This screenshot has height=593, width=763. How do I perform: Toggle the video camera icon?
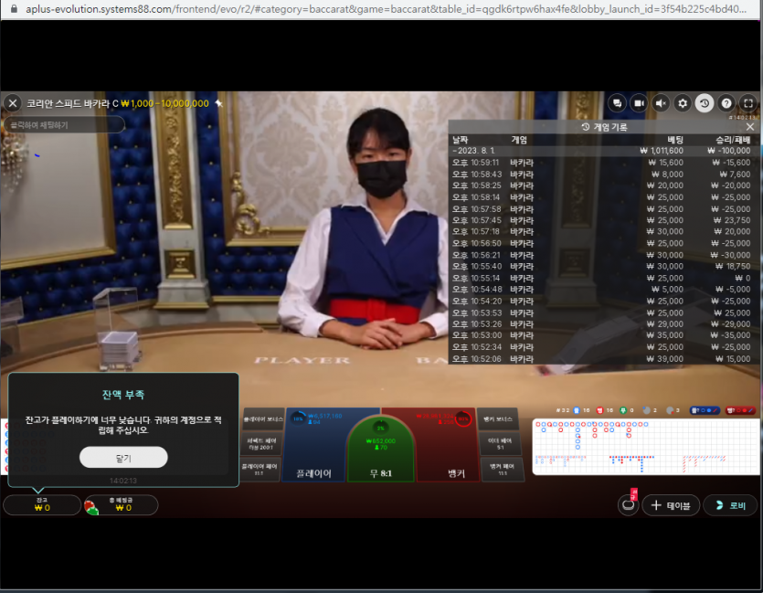pyautogui.click(x=639, y=103)
